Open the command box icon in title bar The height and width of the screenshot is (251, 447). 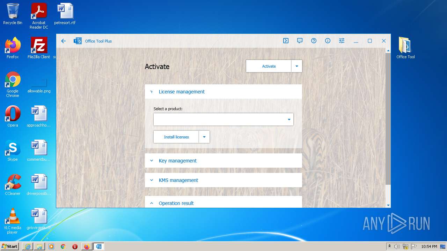pos(286,41)
